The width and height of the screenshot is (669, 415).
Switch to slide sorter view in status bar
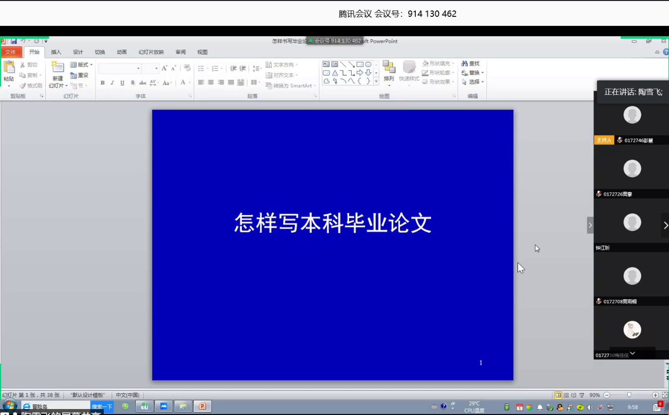566,395
